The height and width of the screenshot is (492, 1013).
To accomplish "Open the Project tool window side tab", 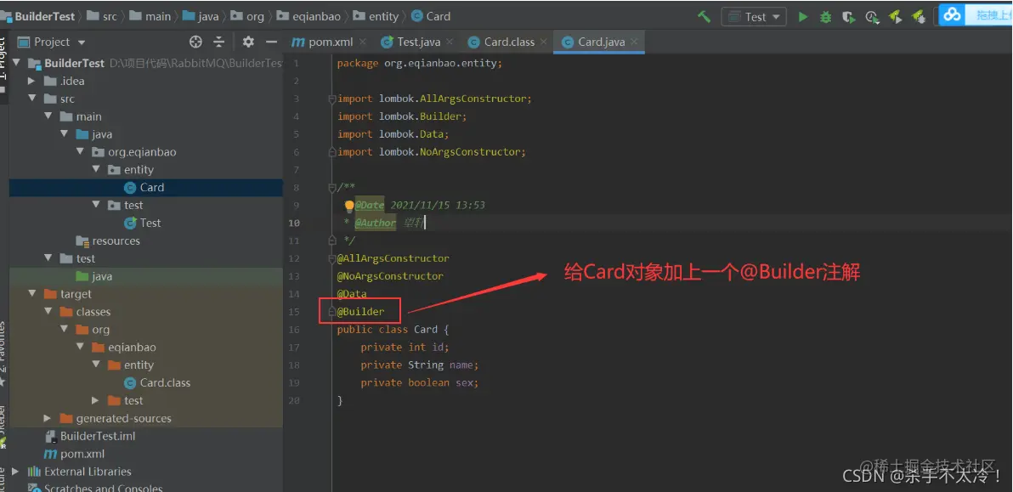I will [x=4, y=66].
